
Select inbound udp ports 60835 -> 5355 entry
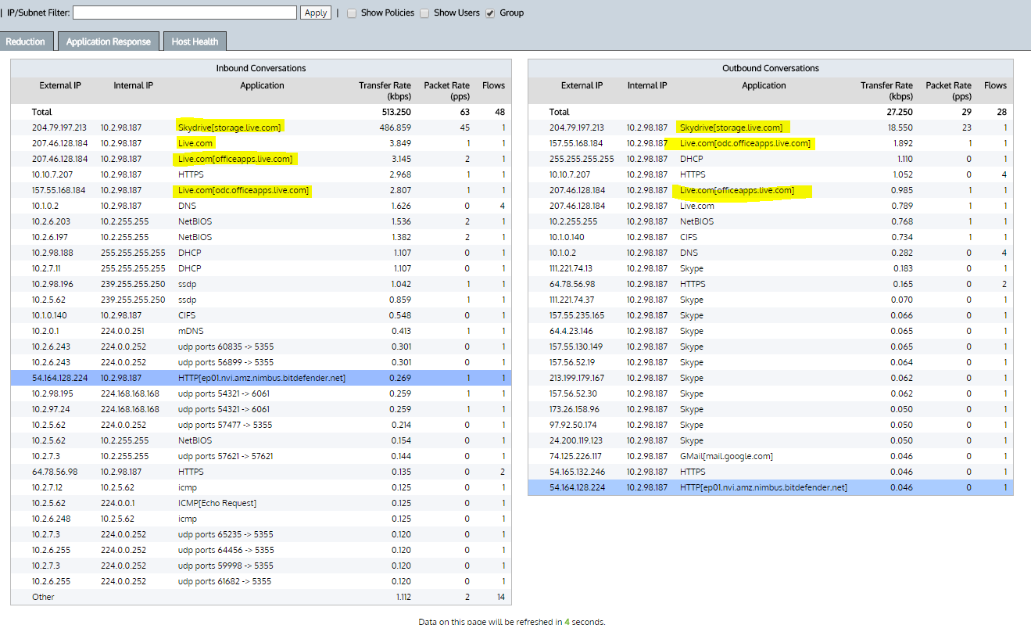tap(226, 347)
